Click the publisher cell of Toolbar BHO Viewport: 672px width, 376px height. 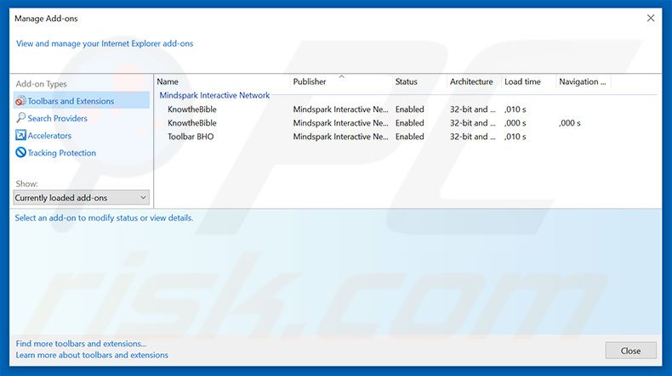[341, 137]
